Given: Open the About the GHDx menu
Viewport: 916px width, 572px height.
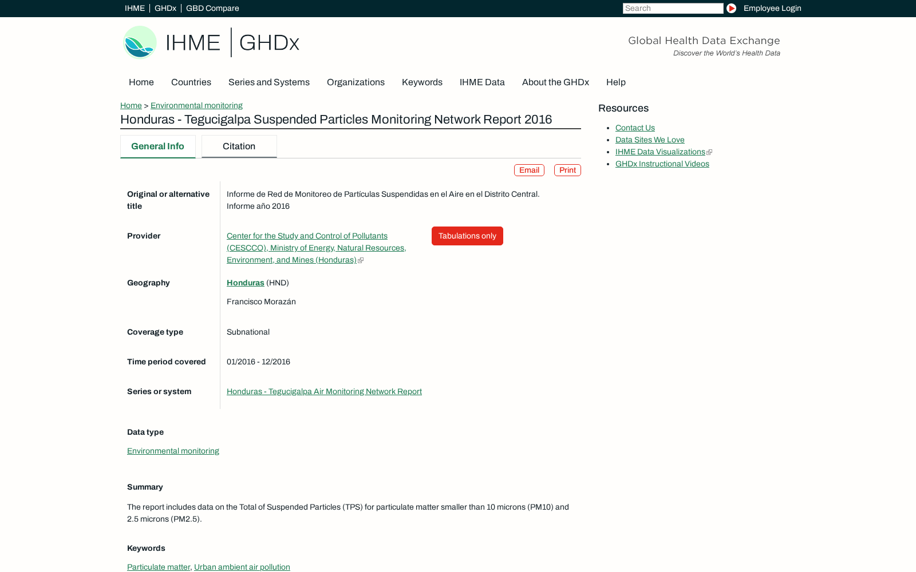Looking at the screenshot, I should click(555, 82).
